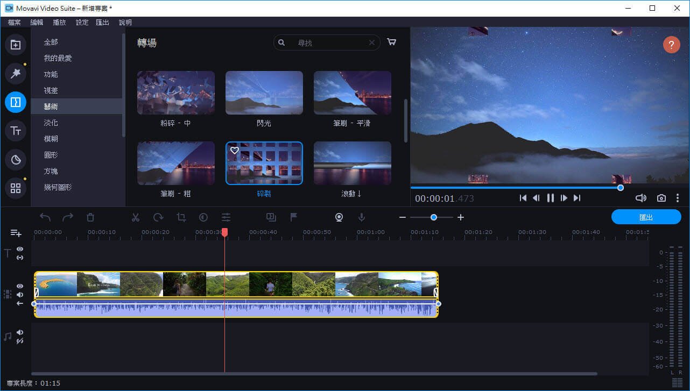Click the blue 匯出 export button
690x391 pixels.
[x=646, y=217]
